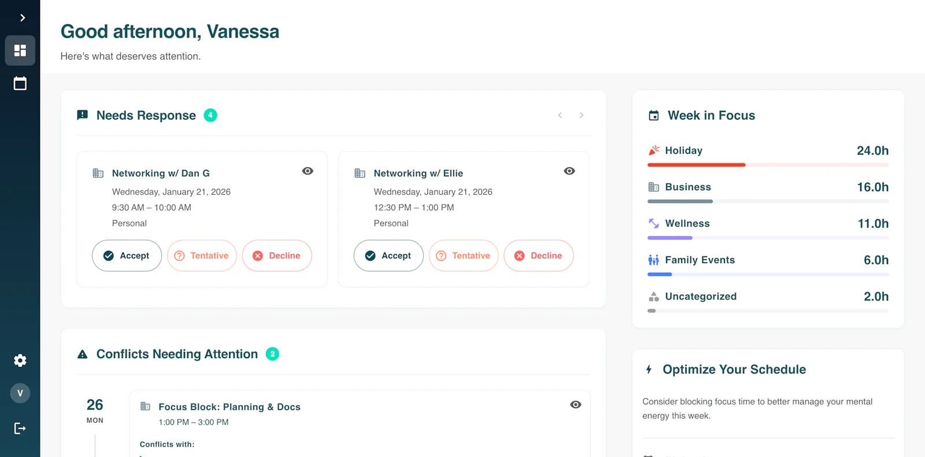This screenshot has width=925, height=457.
Task: Click the Optimize Your Schedule lightning icon
Action: (x=649, y=369)
